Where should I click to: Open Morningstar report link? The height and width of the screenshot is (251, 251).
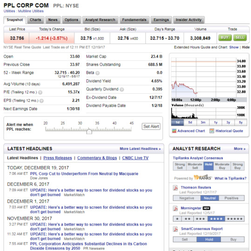(191, 208)
